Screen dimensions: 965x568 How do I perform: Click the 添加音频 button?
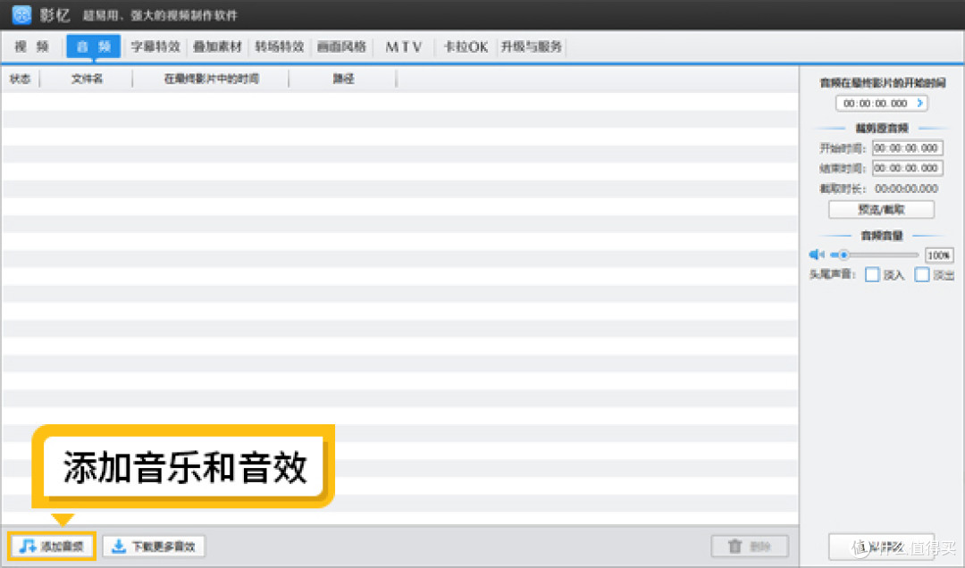(52, 546)
